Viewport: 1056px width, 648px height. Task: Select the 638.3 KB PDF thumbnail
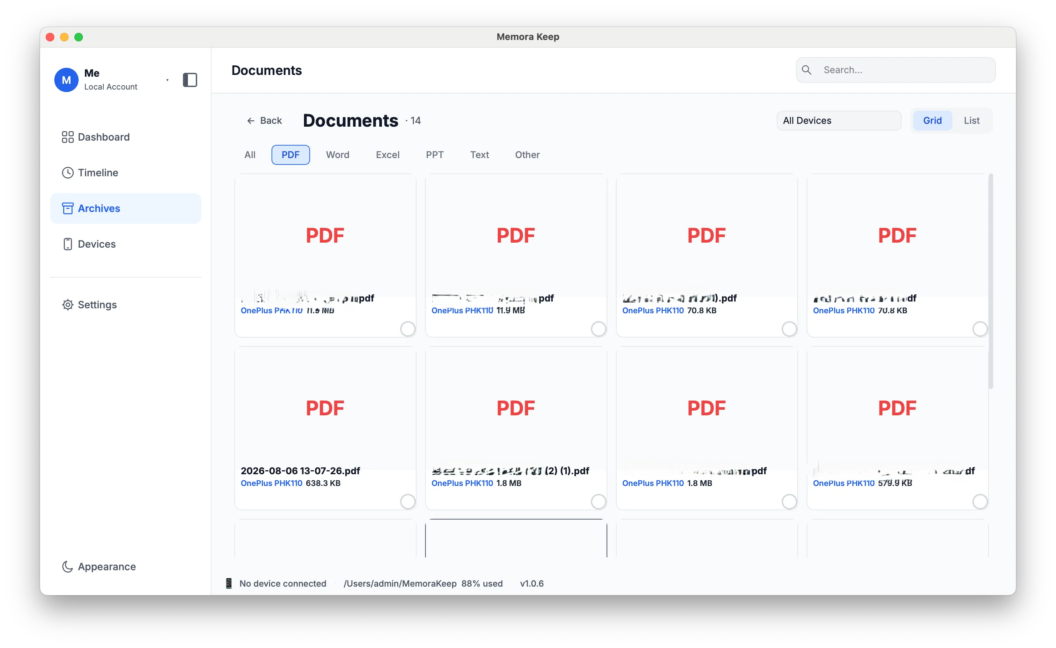pyautogui.click(x=325, y=407)
